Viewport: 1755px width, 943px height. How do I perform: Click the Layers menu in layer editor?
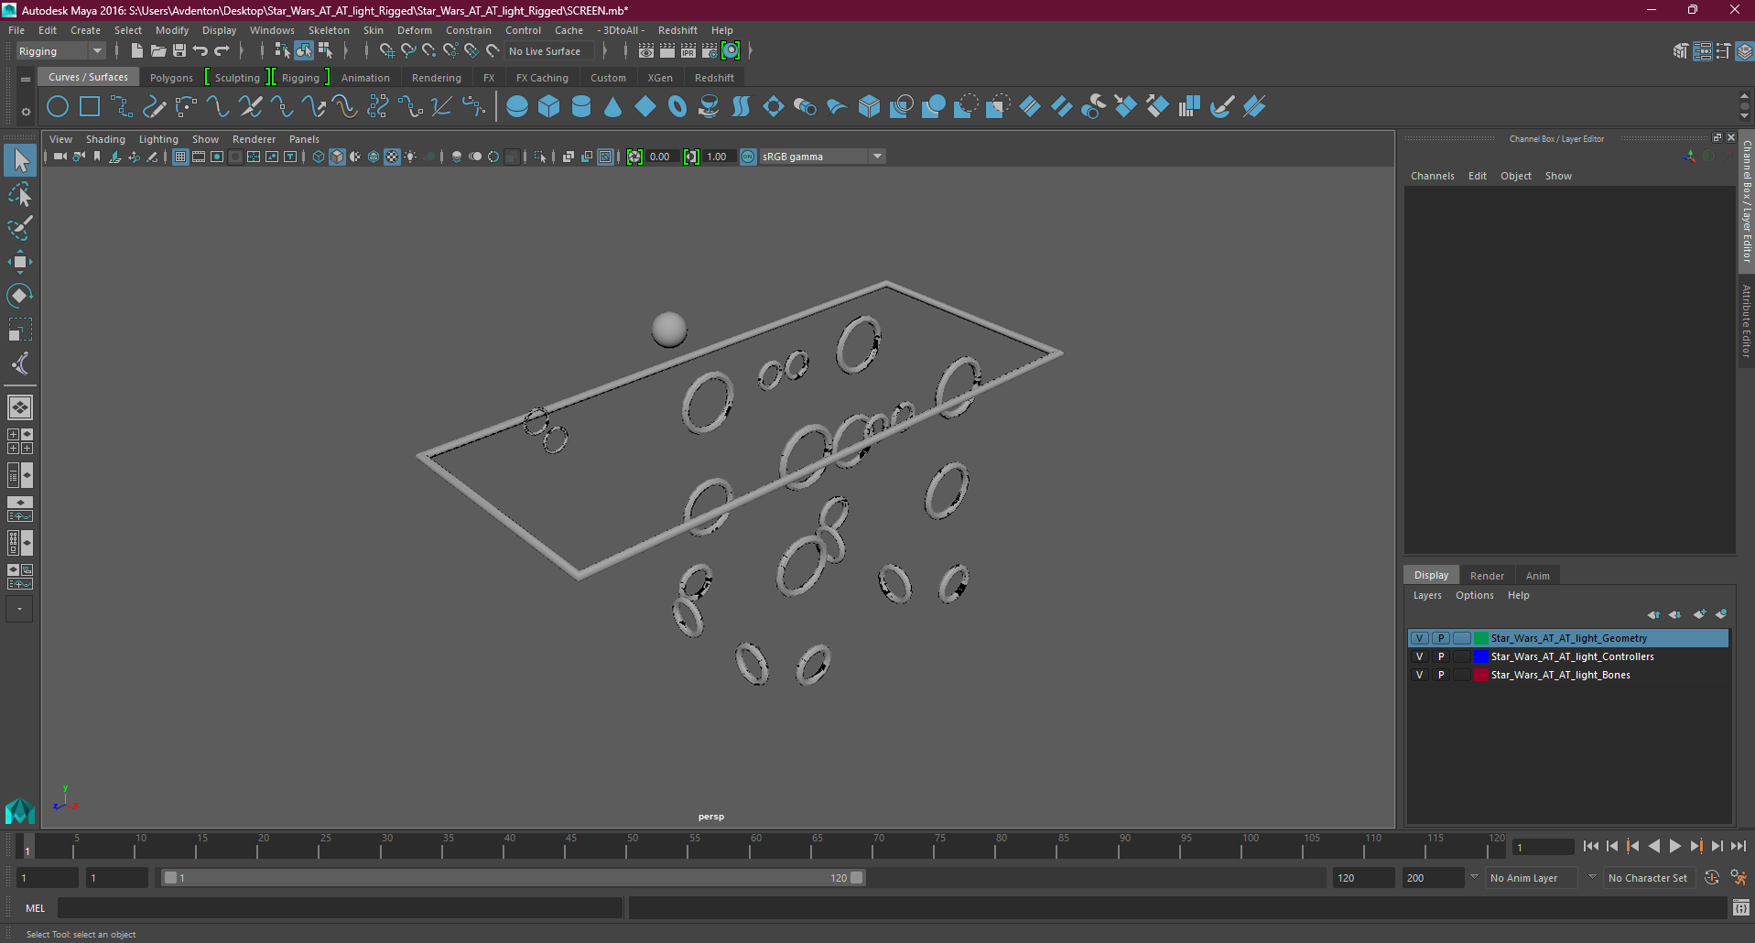[1427, 595]
